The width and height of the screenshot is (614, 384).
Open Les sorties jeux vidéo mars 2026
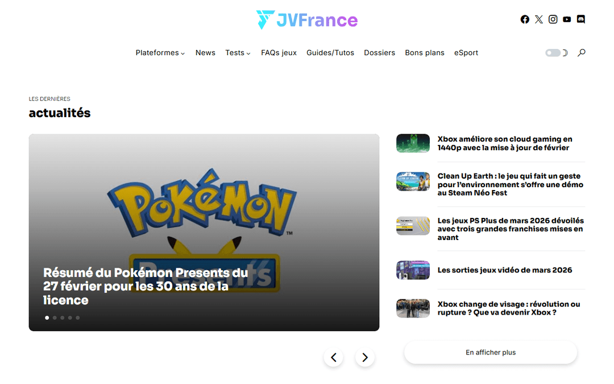[505, 270]
